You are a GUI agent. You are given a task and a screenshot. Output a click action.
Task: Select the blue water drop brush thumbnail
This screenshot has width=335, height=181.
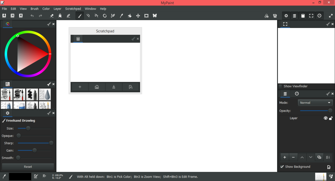point(45,94)
